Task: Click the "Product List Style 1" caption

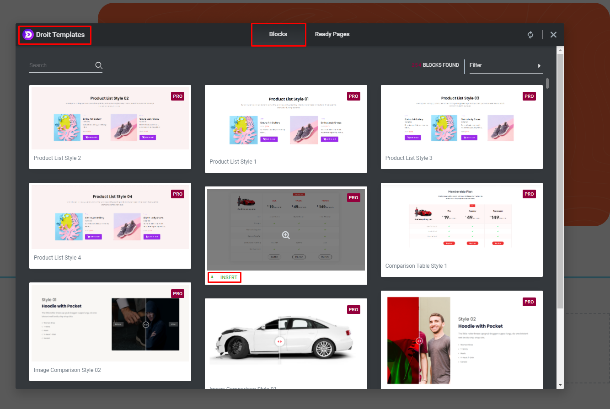Action: pyautogui.click(x=233, y=162)
